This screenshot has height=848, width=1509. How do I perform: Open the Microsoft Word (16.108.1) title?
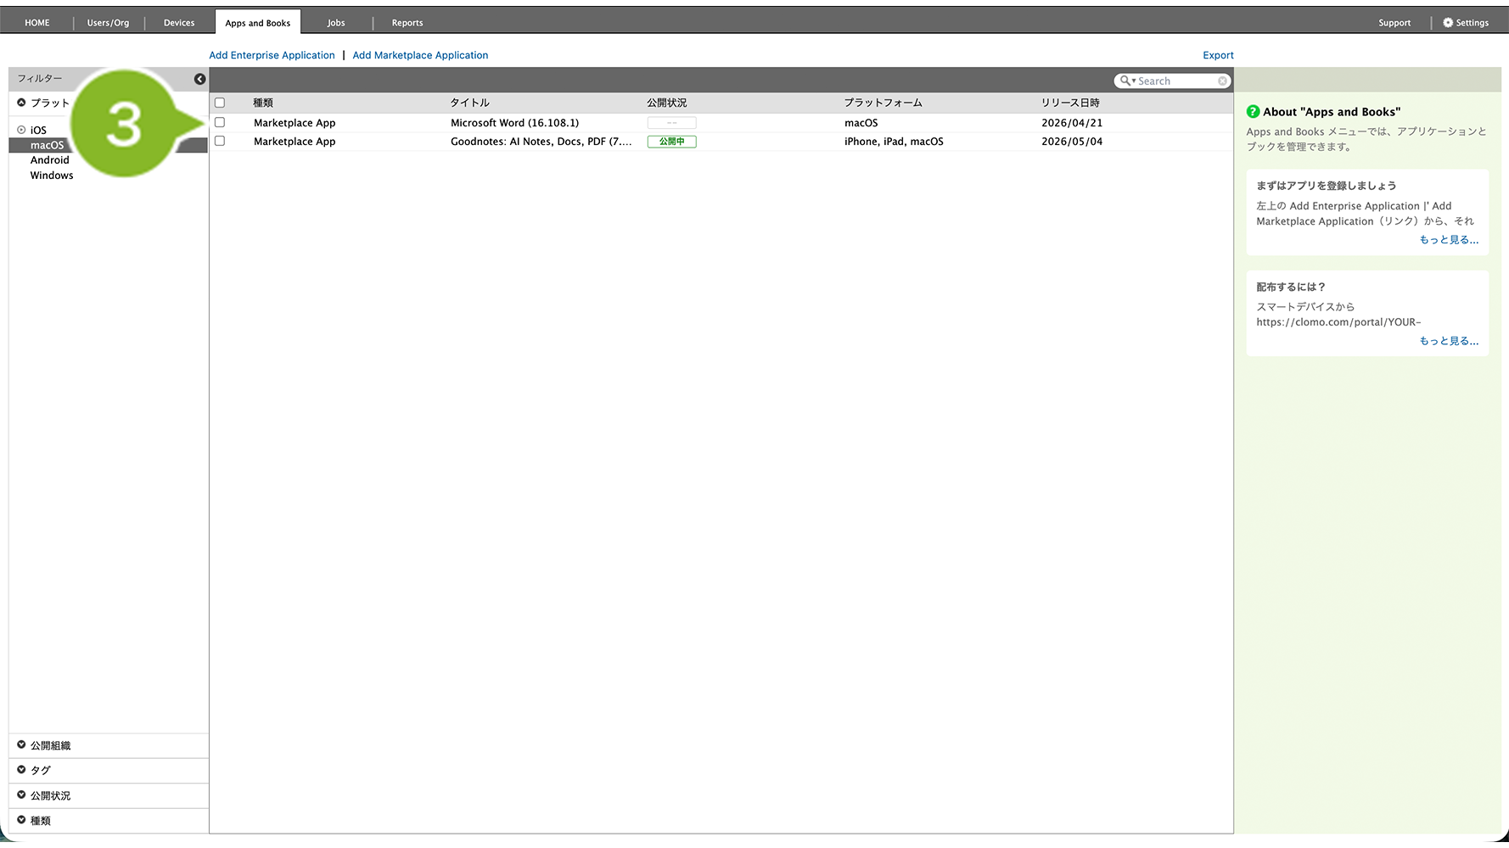point(514,123)
